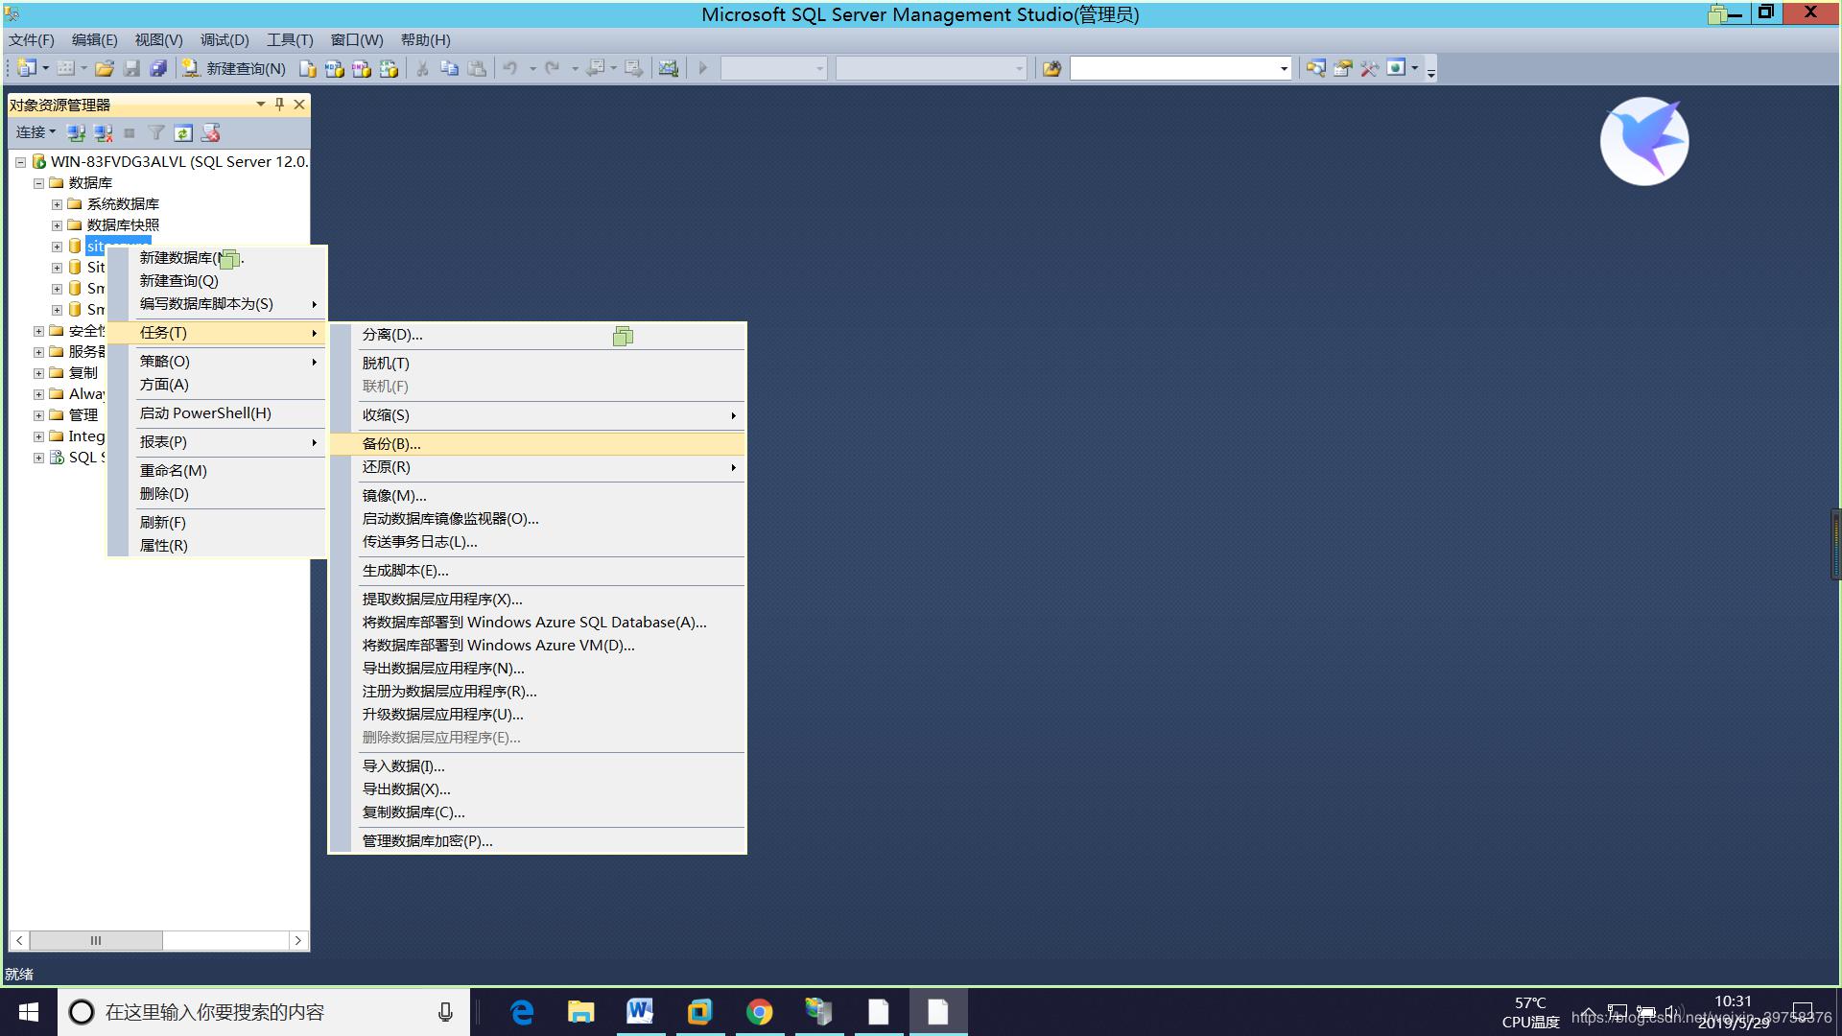Click the Activity Monitor icon in toolbar
Viewport: 1842px width, 1036px height.
669,68
